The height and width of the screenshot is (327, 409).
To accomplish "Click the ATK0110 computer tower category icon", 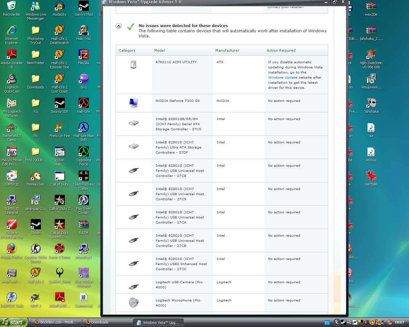I will click(x=133, y=65).
